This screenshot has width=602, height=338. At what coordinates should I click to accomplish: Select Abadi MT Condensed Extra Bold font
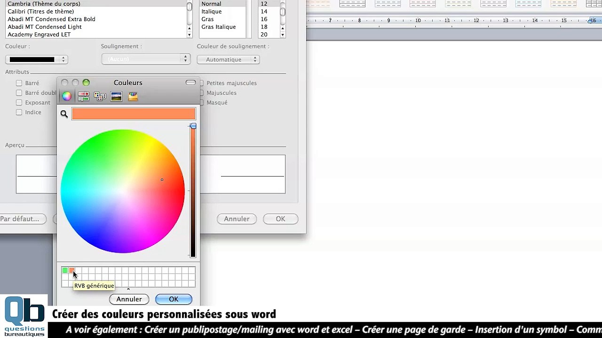click(x=51, y=19)
